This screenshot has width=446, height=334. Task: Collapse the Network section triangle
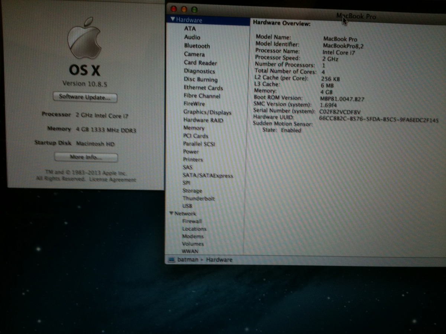pos(171,213)
